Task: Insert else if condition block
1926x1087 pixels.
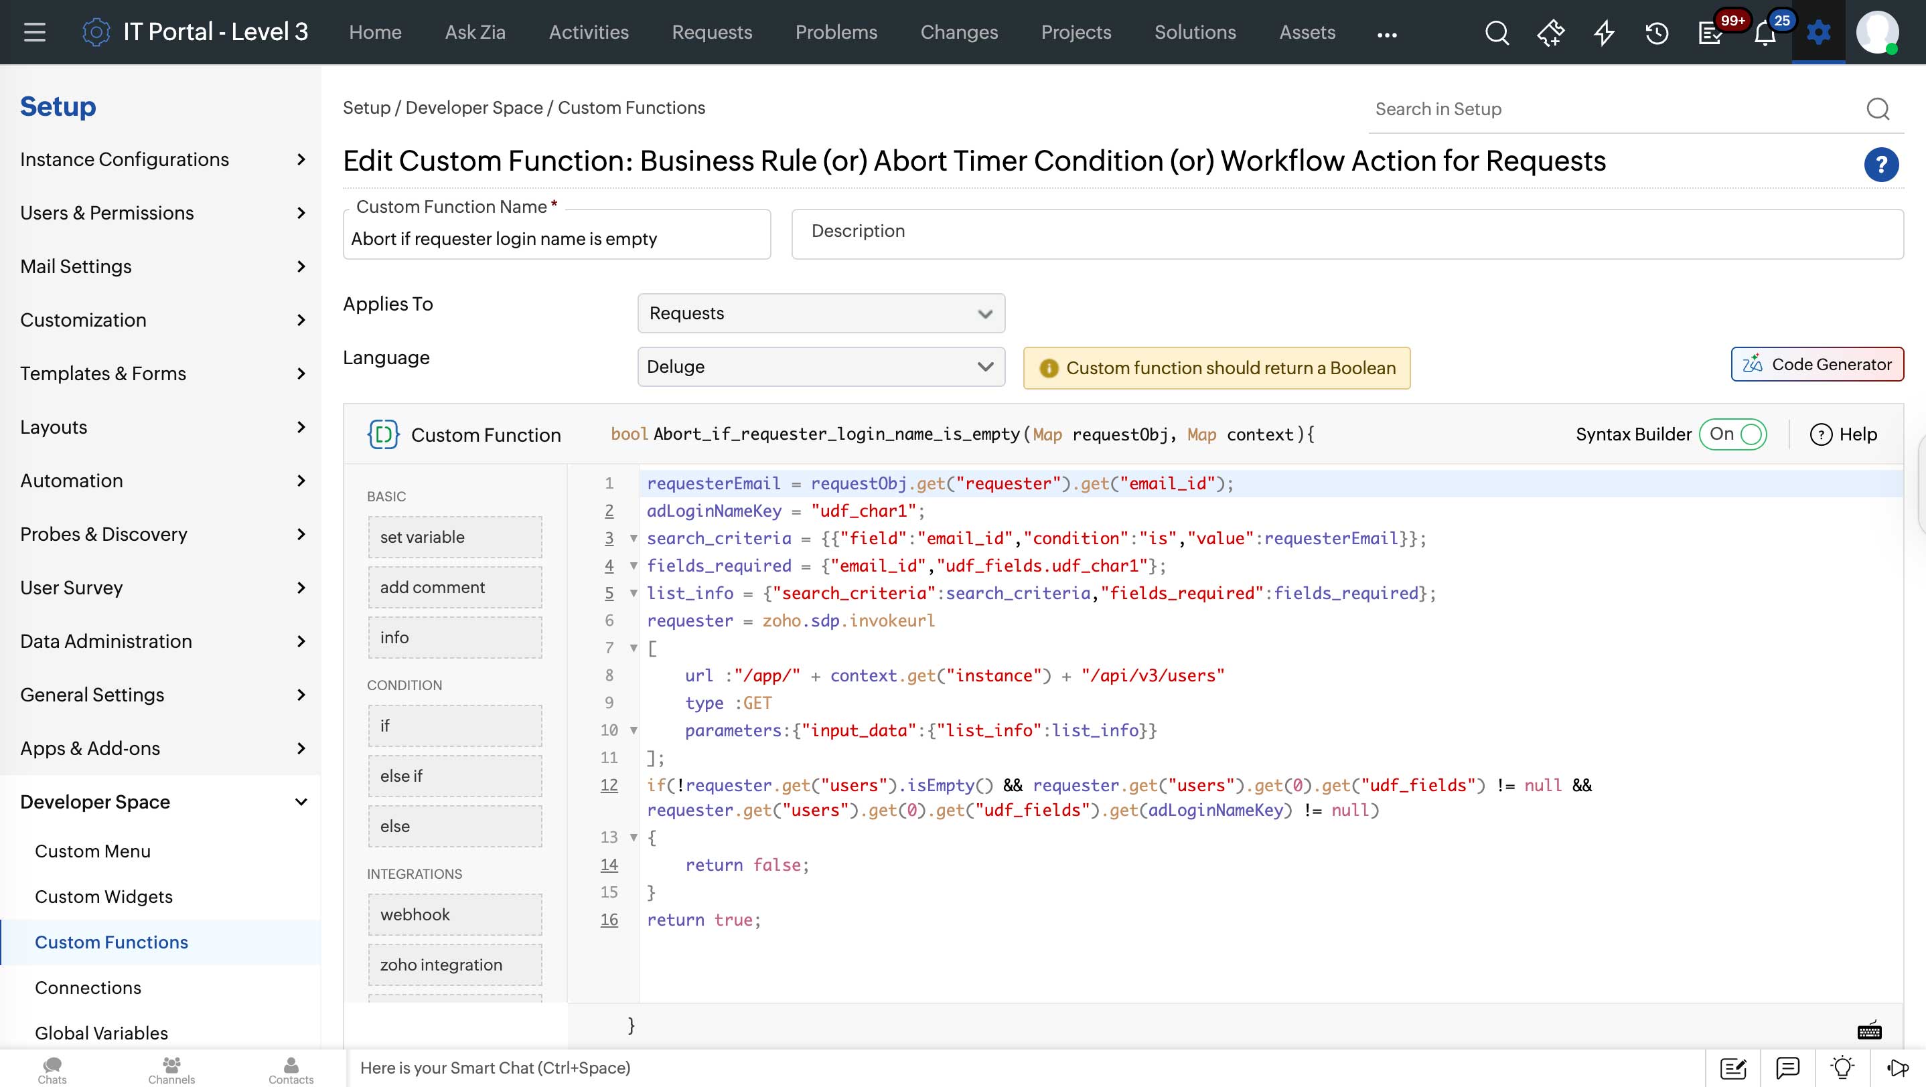Action: (455, 776)
